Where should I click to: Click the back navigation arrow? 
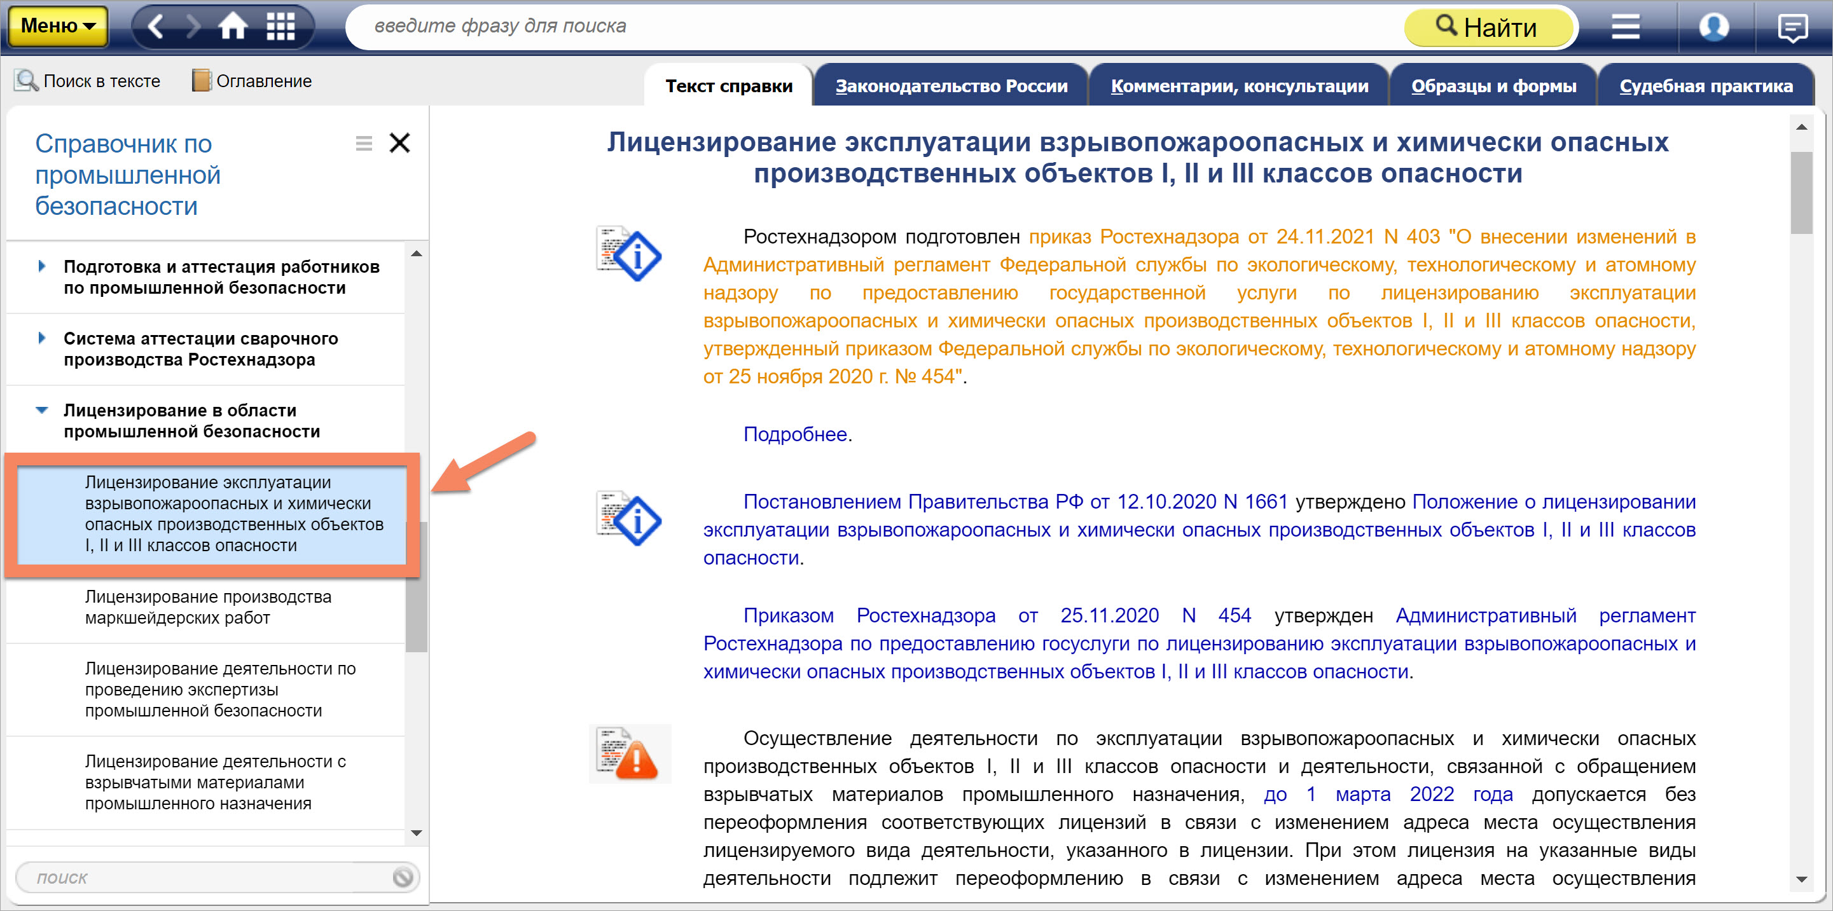point(156,26)
